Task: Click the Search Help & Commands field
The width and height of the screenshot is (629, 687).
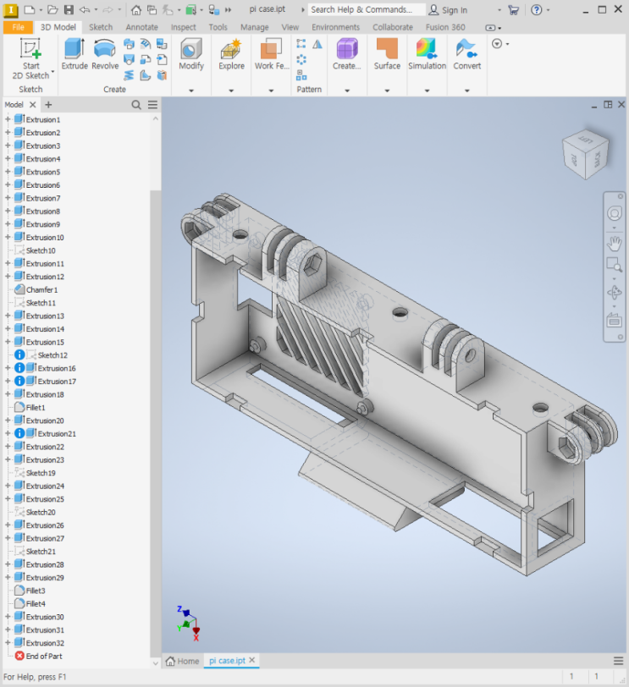Action: (x=361, y=10)
